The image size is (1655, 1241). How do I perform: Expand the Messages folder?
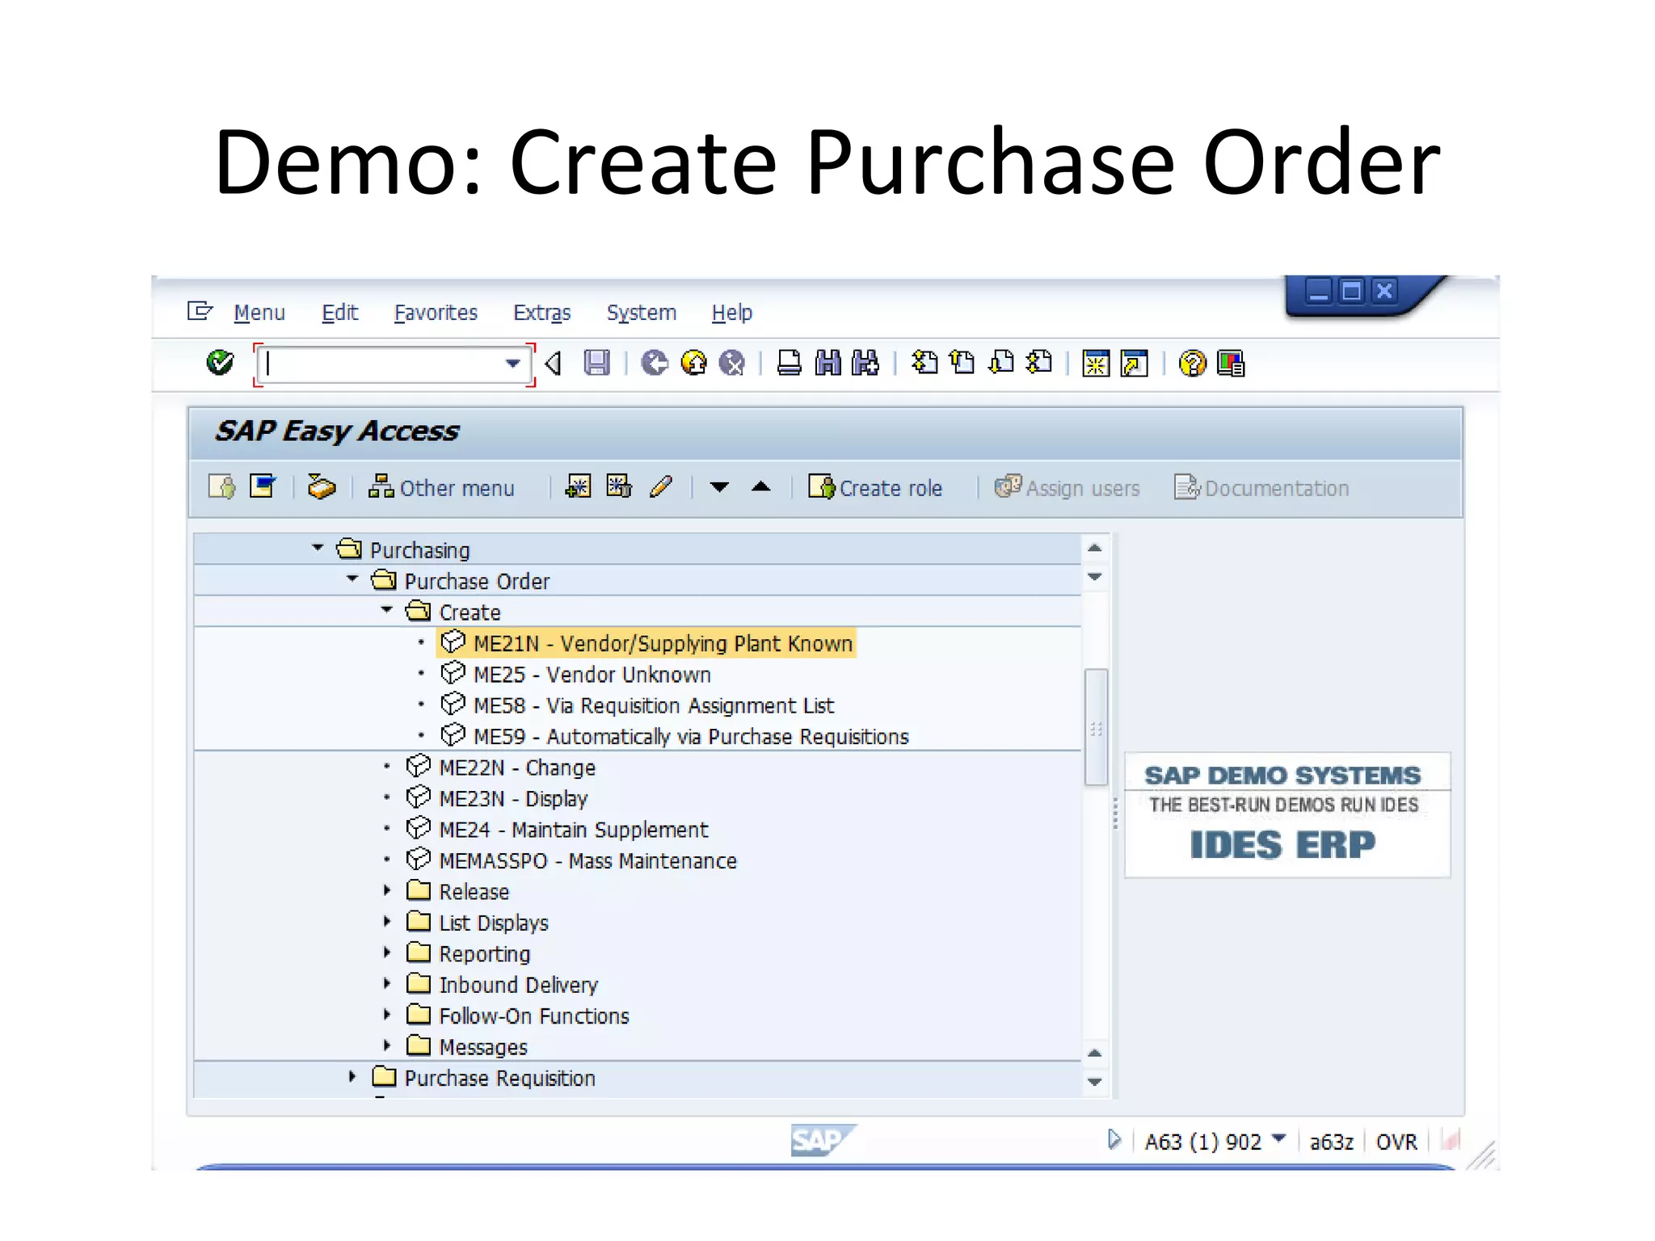coord(387,1045)
